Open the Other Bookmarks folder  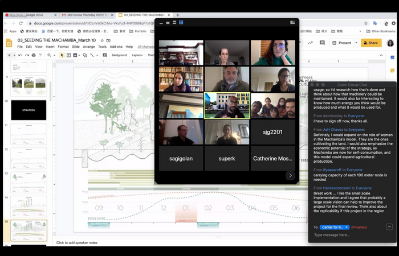tap(381, 31)
